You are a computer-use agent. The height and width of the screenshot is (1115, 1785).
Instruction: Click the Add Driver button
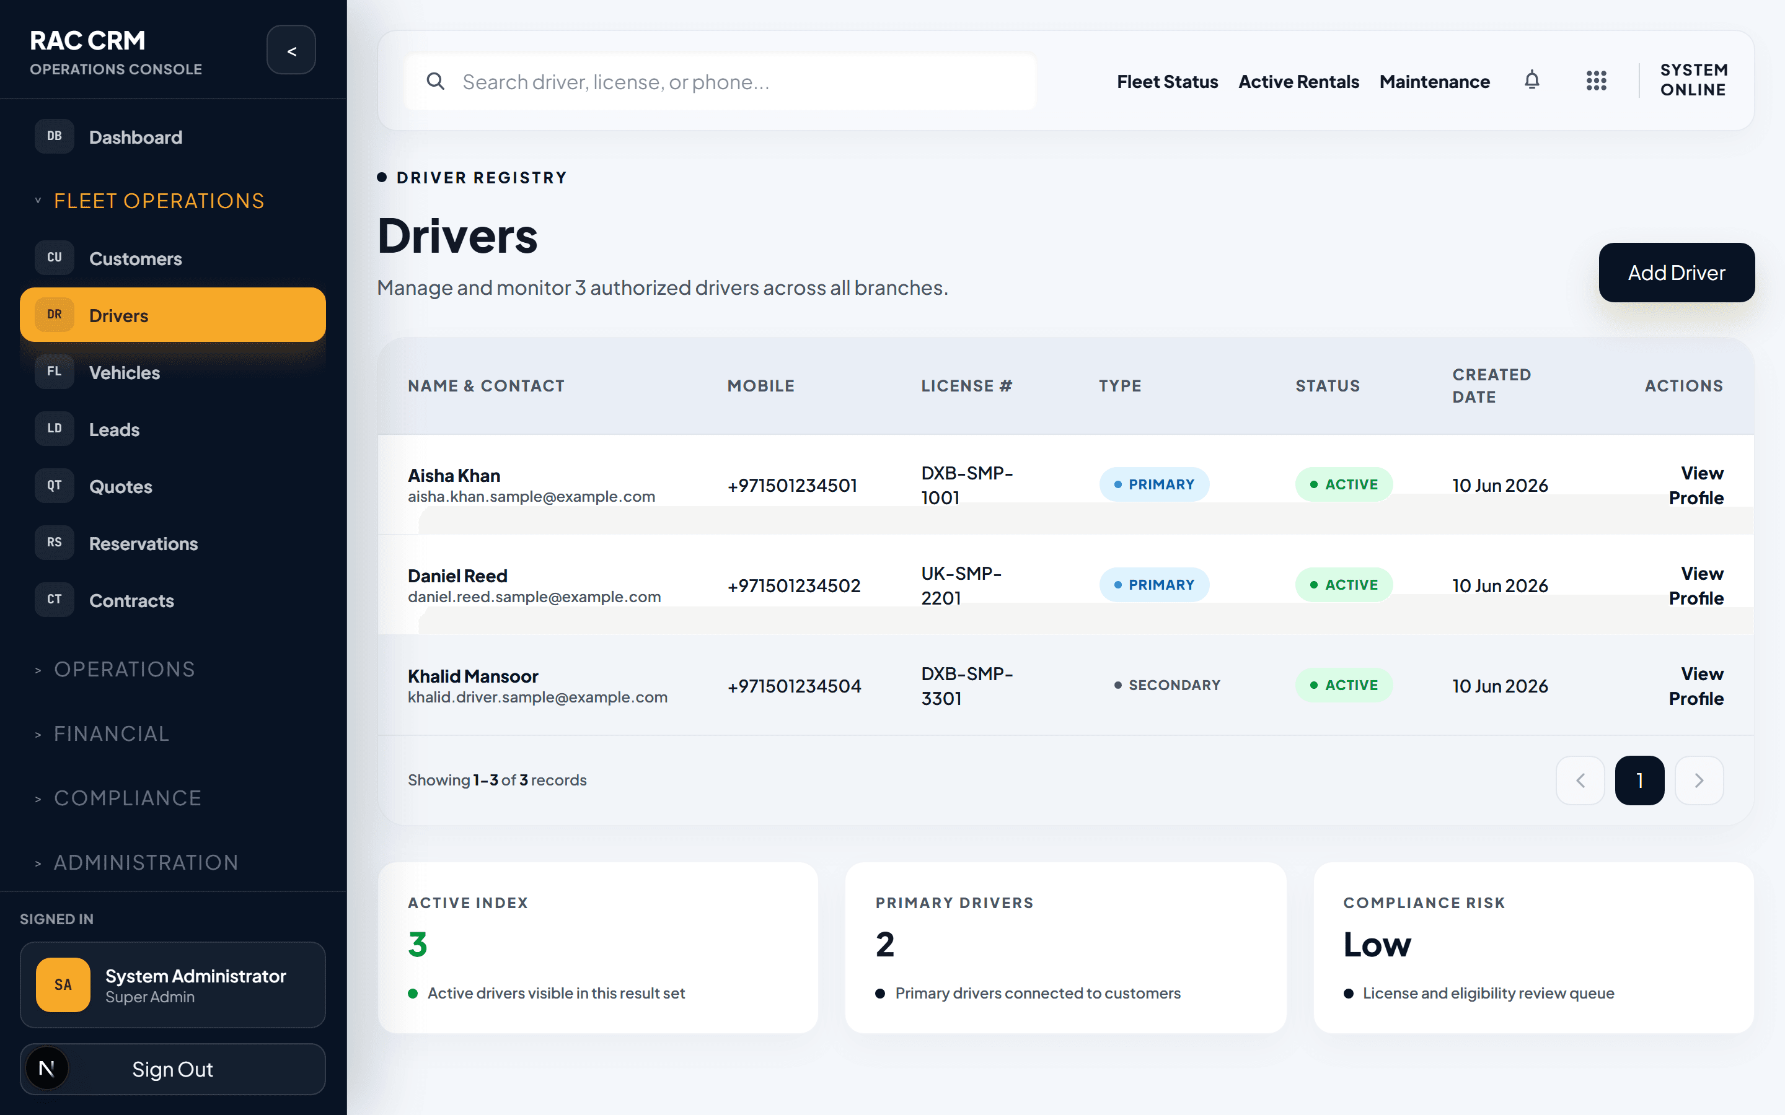coord(1677,273)
